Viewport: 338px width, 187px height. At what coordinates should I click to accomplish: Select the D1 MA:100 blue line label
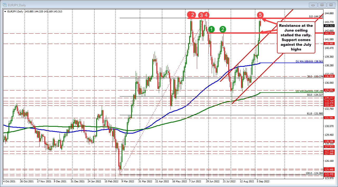[309, 61]
